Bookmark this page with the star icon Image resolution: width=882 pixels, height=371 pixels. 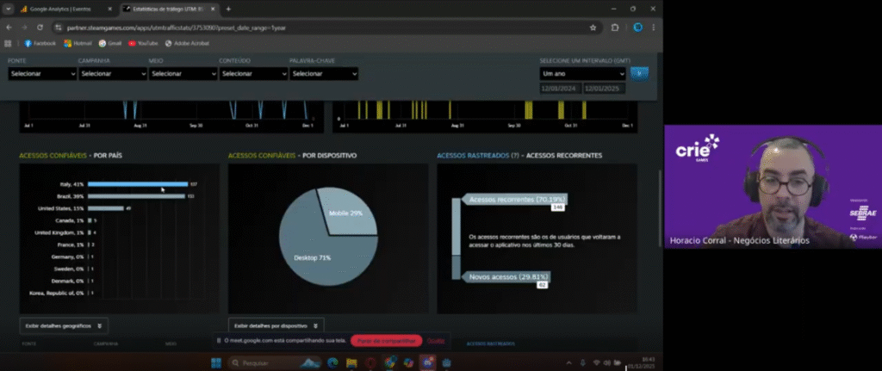(593, 28)
